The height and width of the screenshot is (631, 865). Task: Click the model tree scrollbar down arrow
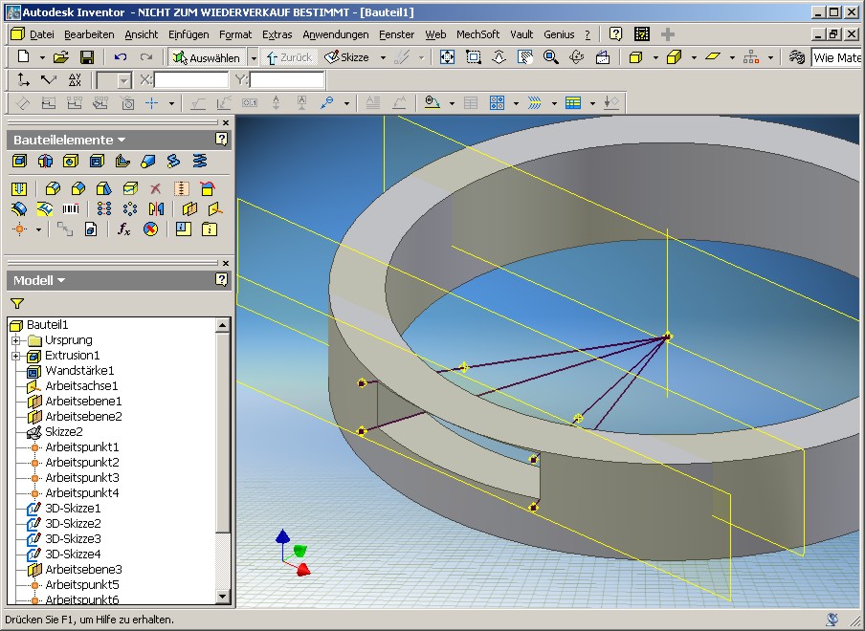pyautogui.click(x=223, y=598)
